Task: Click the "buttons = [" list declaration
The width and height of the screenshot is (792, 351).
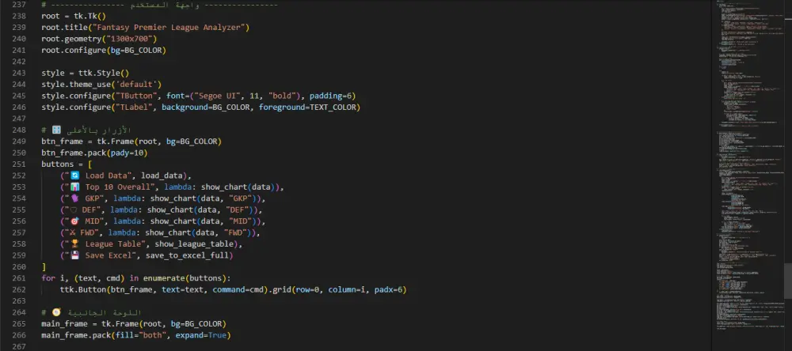Action: click(67, 164)
